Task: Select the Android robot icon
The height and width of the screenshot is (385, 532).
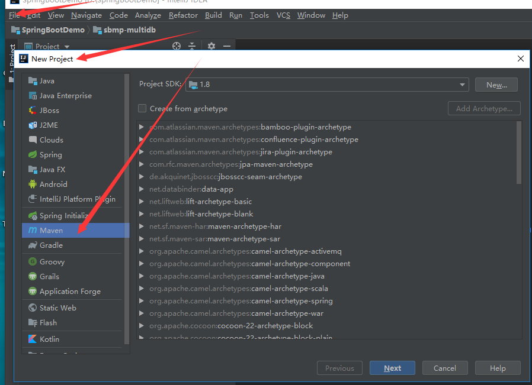Action: click(33, 184)
